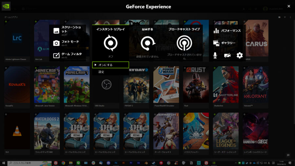Click the Record (録画する) icon
The width and height of the screenshot is (295, 166).
pyautogui.click(x=148, y=43)
